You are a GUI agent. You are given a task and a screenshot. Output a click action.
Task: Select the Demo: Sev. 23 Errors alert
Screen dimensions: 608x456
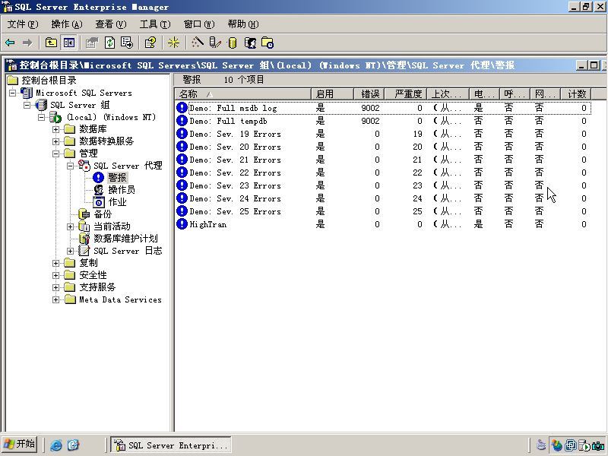pos(235,185)
